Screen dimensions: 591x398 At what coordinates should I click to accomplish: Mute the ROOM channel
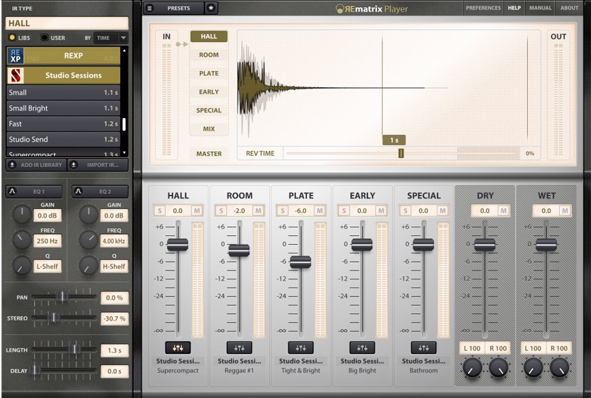click(258, 211)
